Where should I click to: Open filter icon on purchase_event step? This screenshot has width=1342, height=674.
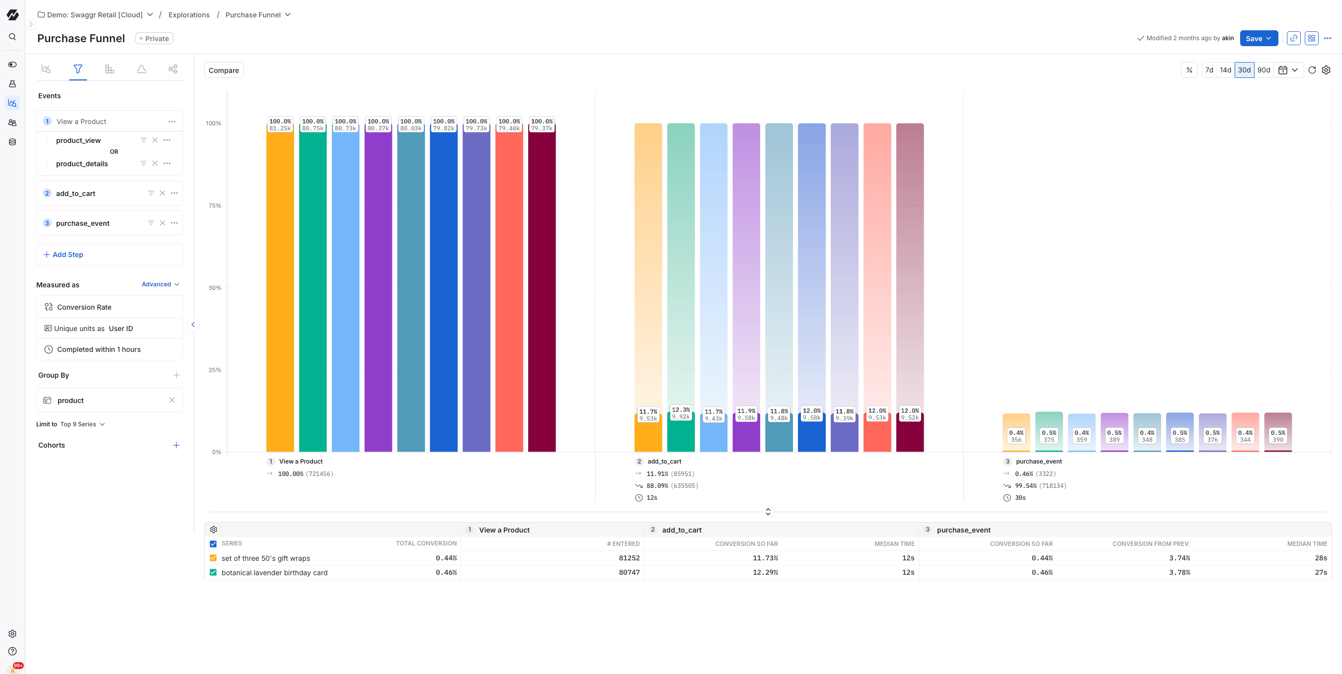pyautogui.click(x=151, y=223)
